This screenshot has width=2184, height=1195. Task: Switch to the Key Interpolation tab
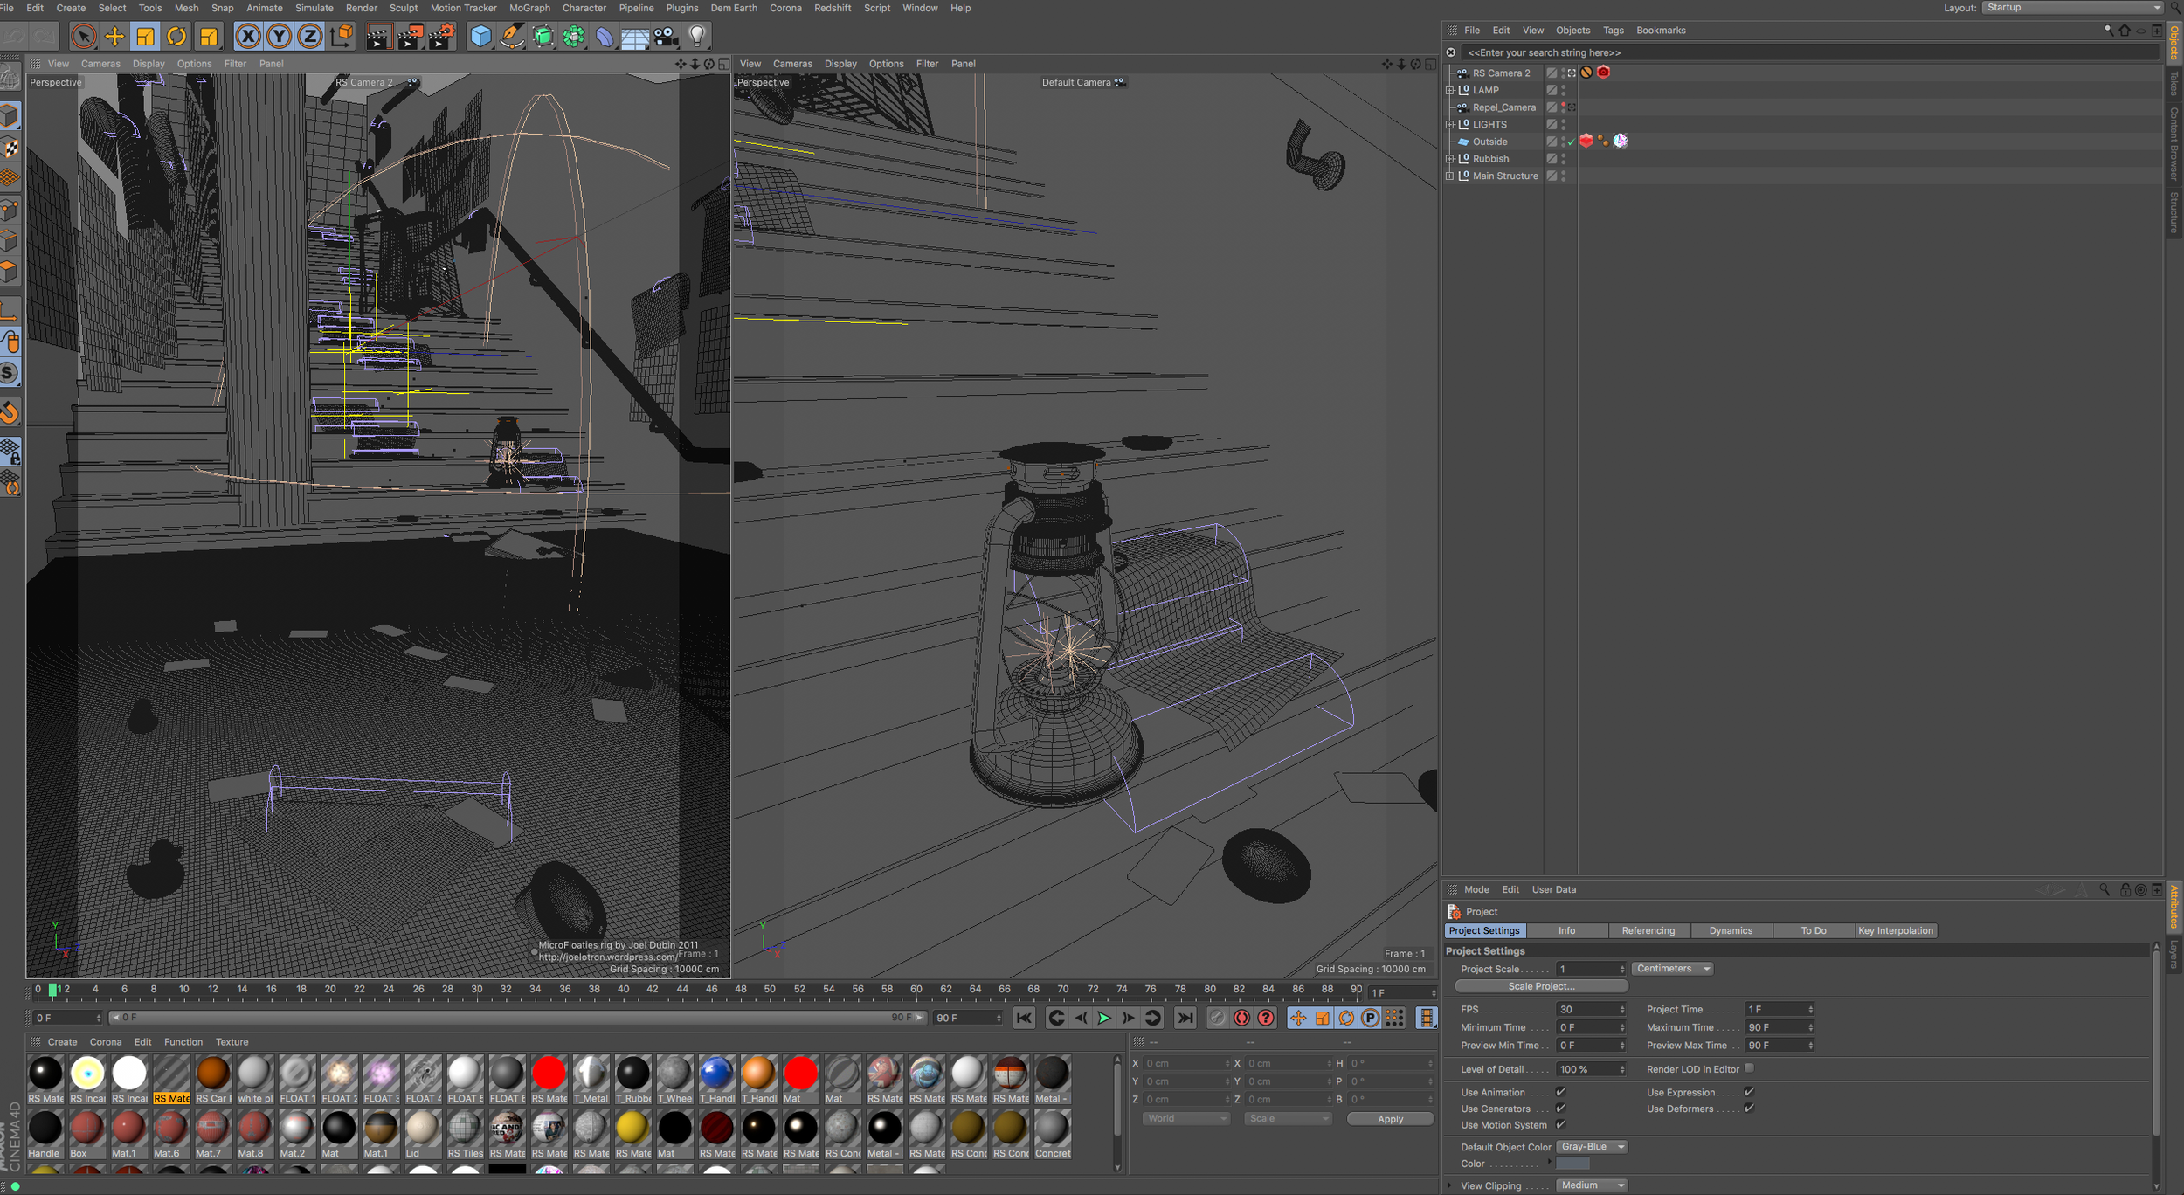pos(1896,931)
